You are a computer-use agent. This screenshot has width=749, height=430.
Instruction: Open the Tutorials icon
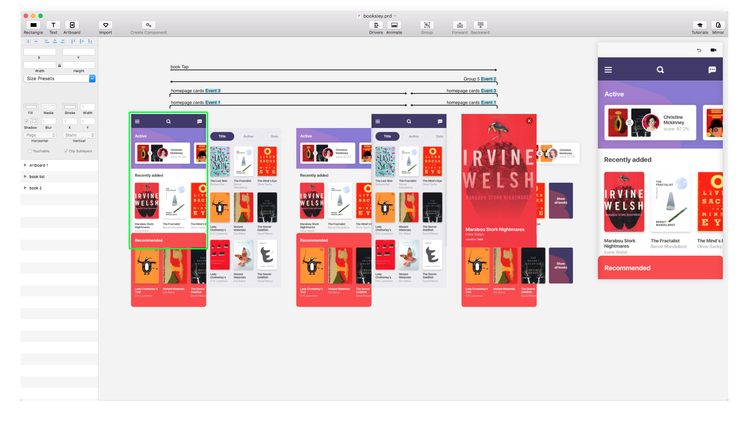(x=700, y=25)
